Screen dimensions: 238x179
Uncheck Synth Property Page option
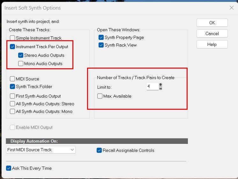click(101, 37)
